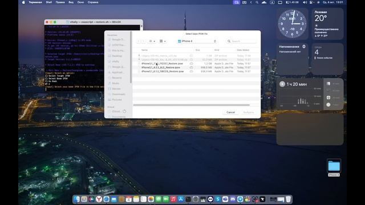
Task: Open the iPhone 4 desktop folder
Action: tap(334, 168)
